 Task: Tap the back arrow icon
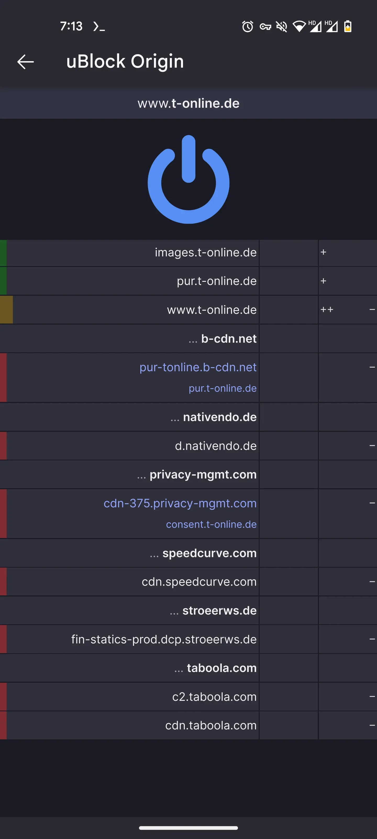point(25,62)
